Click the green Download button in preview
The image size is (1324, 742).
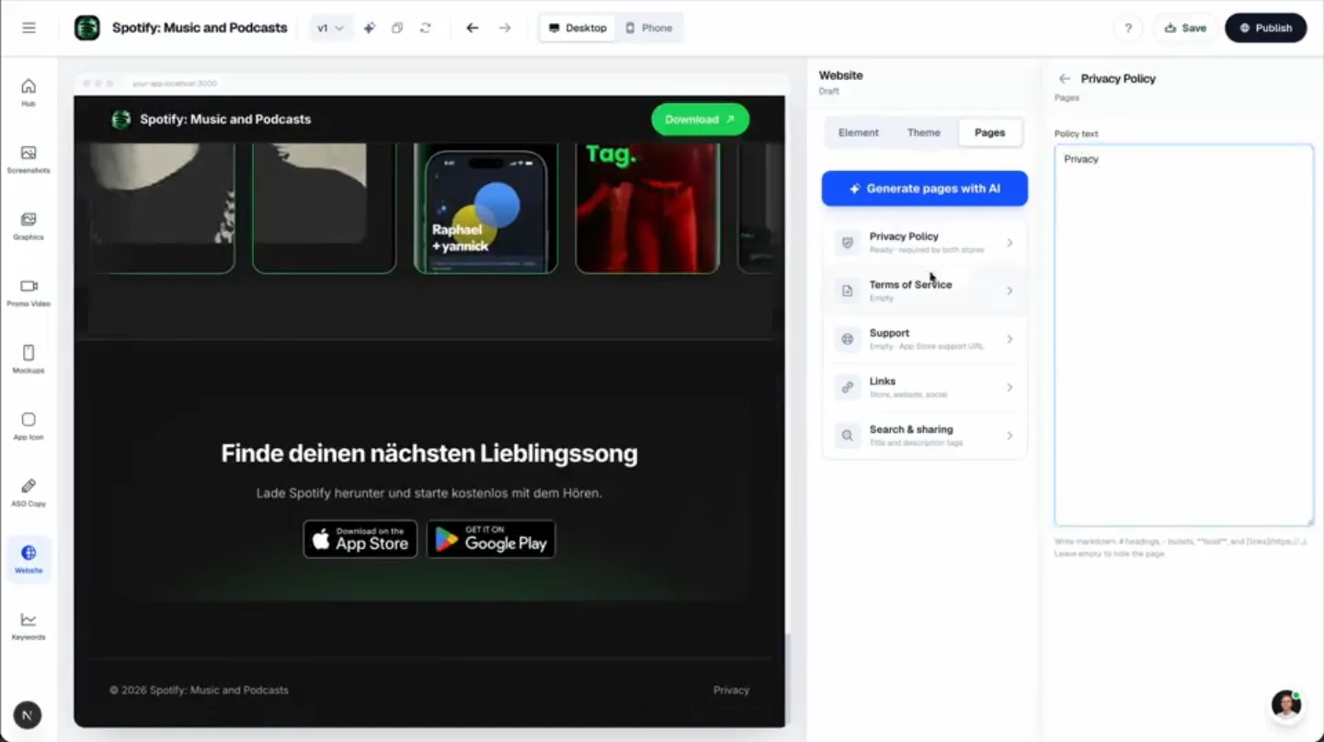coord(701,120)
